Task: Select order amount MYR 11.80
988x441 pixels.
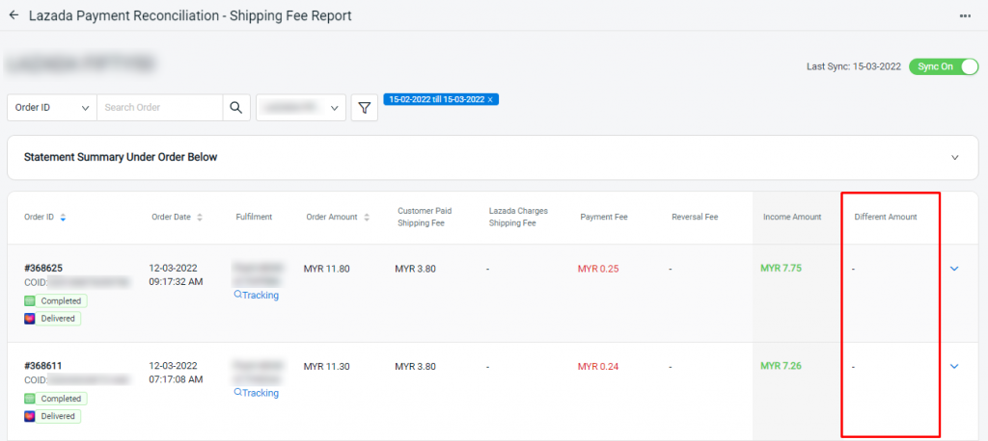Action: (x=326, y=269)
